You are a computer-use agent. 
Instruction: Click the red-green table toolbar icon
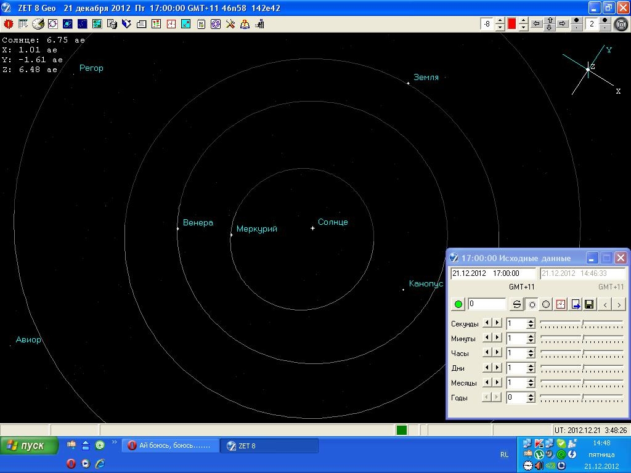[x=156, y=24]
